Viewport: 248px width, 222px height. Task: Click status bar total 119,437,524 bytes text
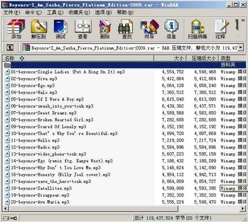173,218
